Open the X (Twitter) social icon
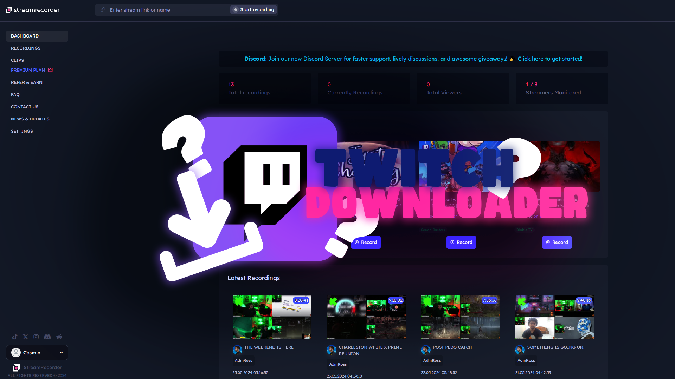Image resolution: width=675 pixels, height=379 pixels. coord(25,337)
